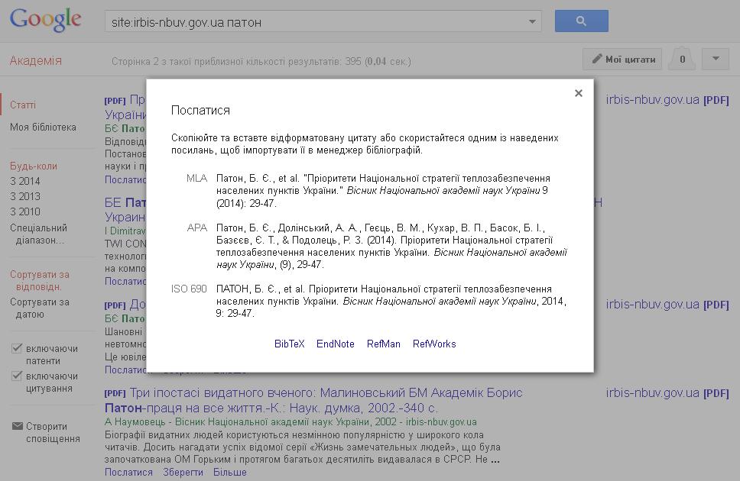Close the Послатися citation dialog

[578, 93]
